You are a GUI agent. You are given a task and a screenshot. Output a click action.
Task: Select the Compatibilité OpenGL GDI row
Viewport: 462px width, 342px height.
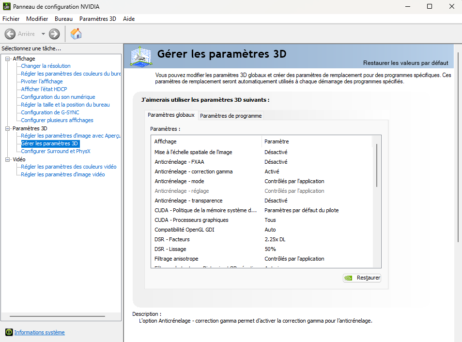(x=262, y=230)
